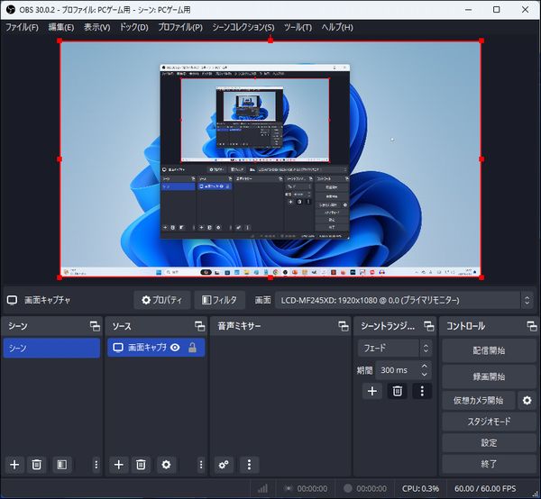Toggle the lock on 画面キャプチャ source
541x499 pixels.
pyautogui.click(x=192, y=348)
